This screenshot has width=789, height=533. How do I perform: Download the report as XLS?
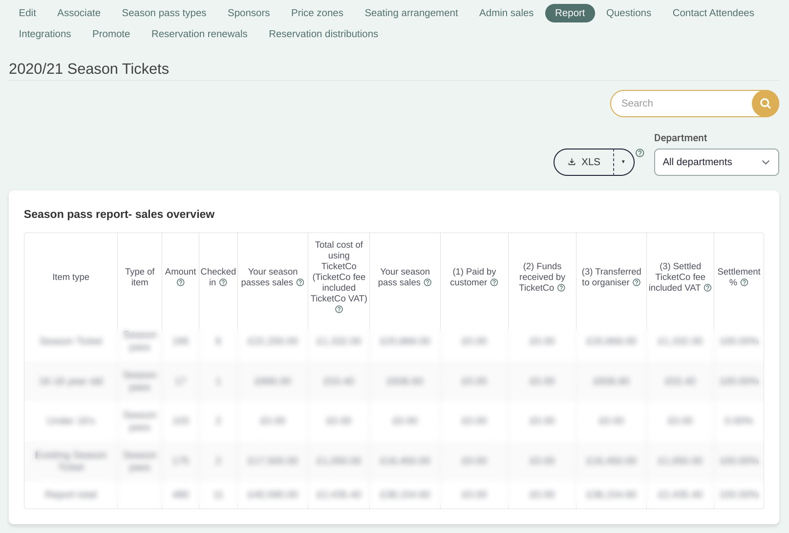[584, 162]
